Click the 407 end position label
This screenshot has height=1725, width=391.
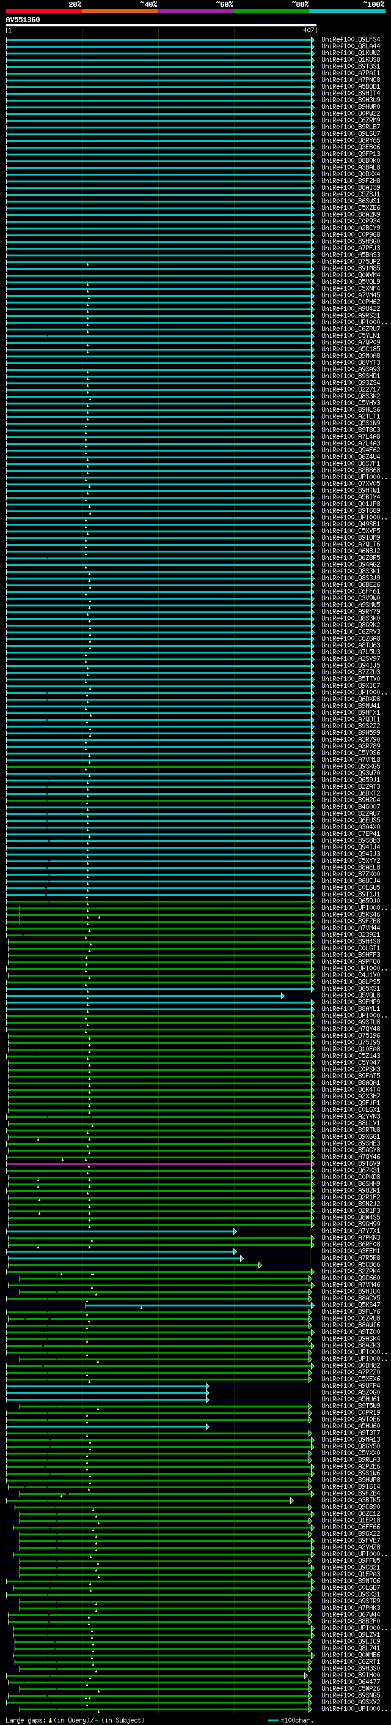pos(308,30)
